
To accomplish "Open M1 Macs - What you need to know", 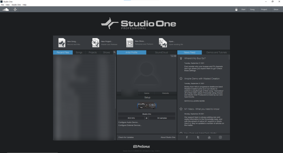I will 202,109.
